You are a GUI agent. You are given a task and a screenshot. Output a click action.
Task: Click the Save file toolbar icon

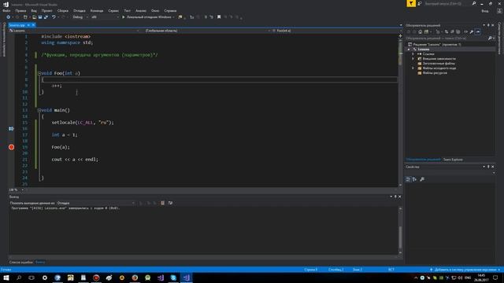point(40,17)
